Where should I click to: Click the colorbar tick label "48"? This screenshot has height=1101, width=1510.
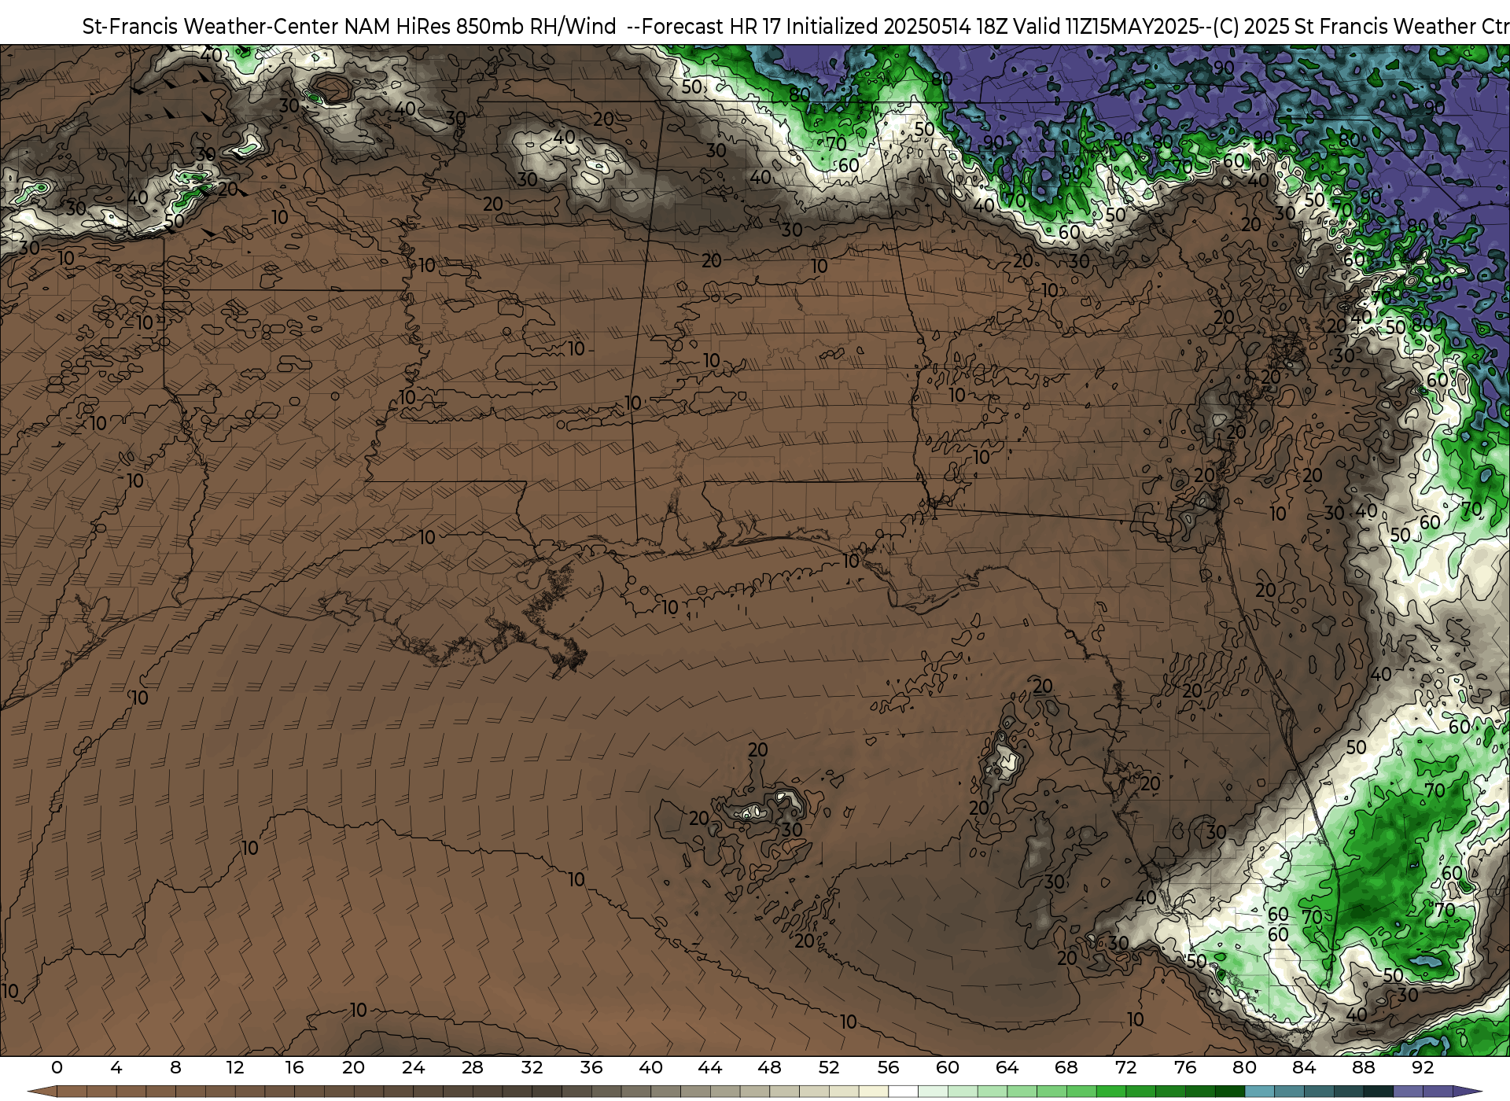tap(769, 1067)
